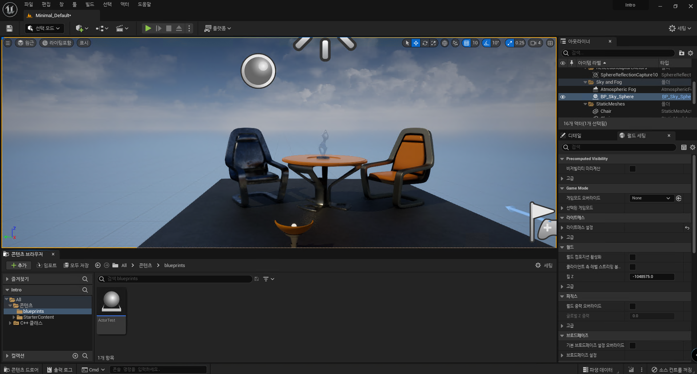Toggle grid snapping in viewport

466,43
